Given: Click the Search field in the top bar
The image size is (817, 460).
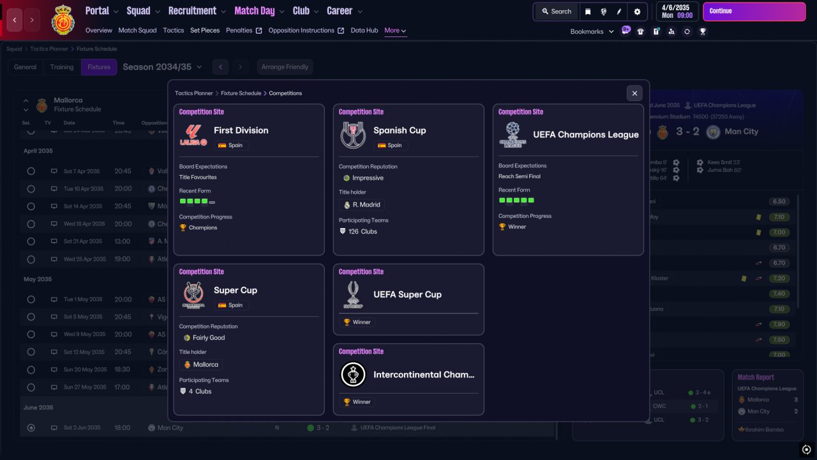Looking at the screenshot, I should [557, 11].
